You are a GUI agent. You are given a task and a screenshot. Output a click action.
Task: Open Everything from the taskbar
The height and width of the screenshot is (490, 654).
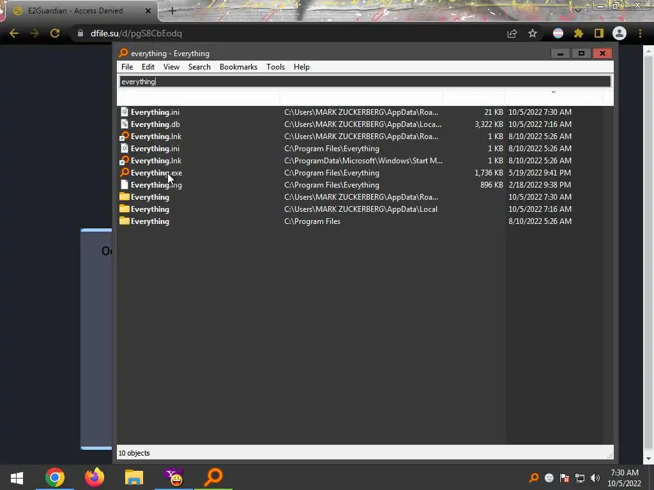[213, 477]
